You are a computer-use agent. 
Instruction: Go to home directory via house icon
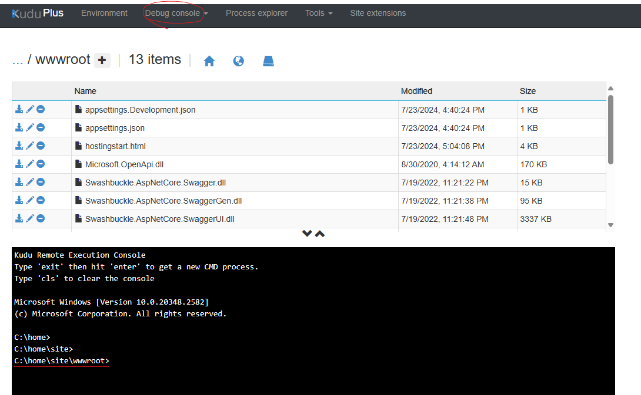tap(209, 61)
